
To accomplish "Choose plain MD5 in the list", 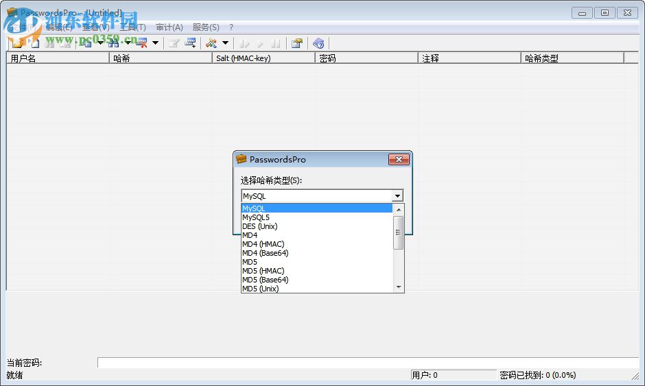I will tap(317, 262).
